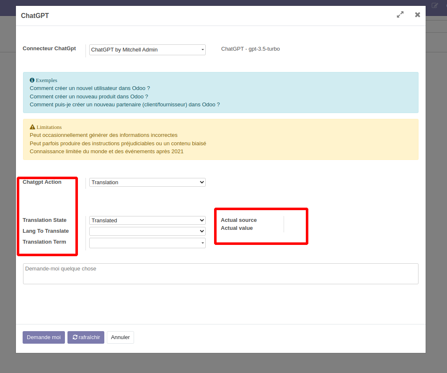Click the informations incorrectes limitation line
This screenshot has height=373, width=447.
pyautogui.click(x=103, y=135)
